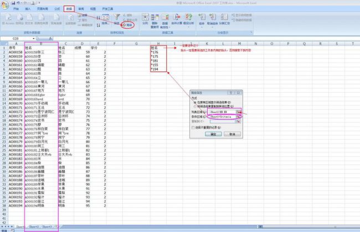The image size is (360, 232).
Task: Click Remove Duplicates (删除重复项)
Action: click(x=155, y=20)
